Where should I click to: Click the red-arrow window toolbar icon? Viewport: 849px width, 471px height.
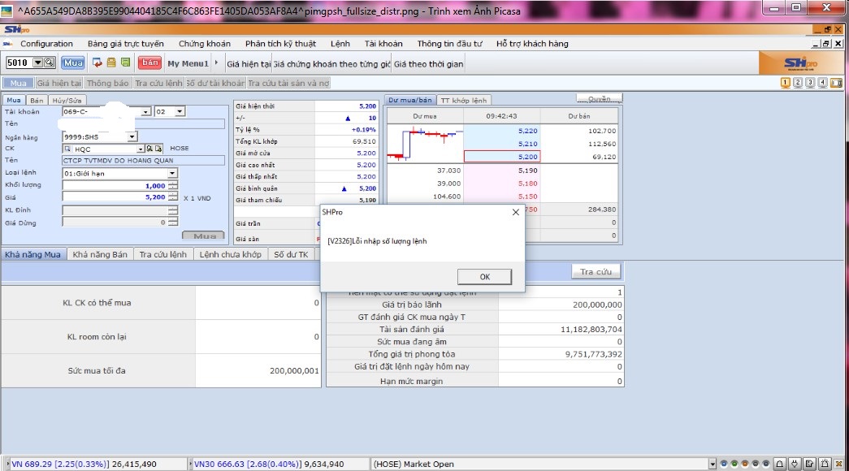97,63
